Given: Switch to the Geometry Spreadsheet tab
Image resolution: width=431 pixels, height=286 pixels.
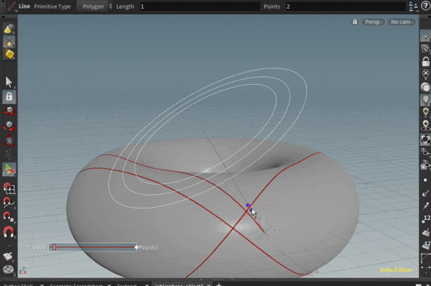Looking at the screenshot, I should coord(76,285).
